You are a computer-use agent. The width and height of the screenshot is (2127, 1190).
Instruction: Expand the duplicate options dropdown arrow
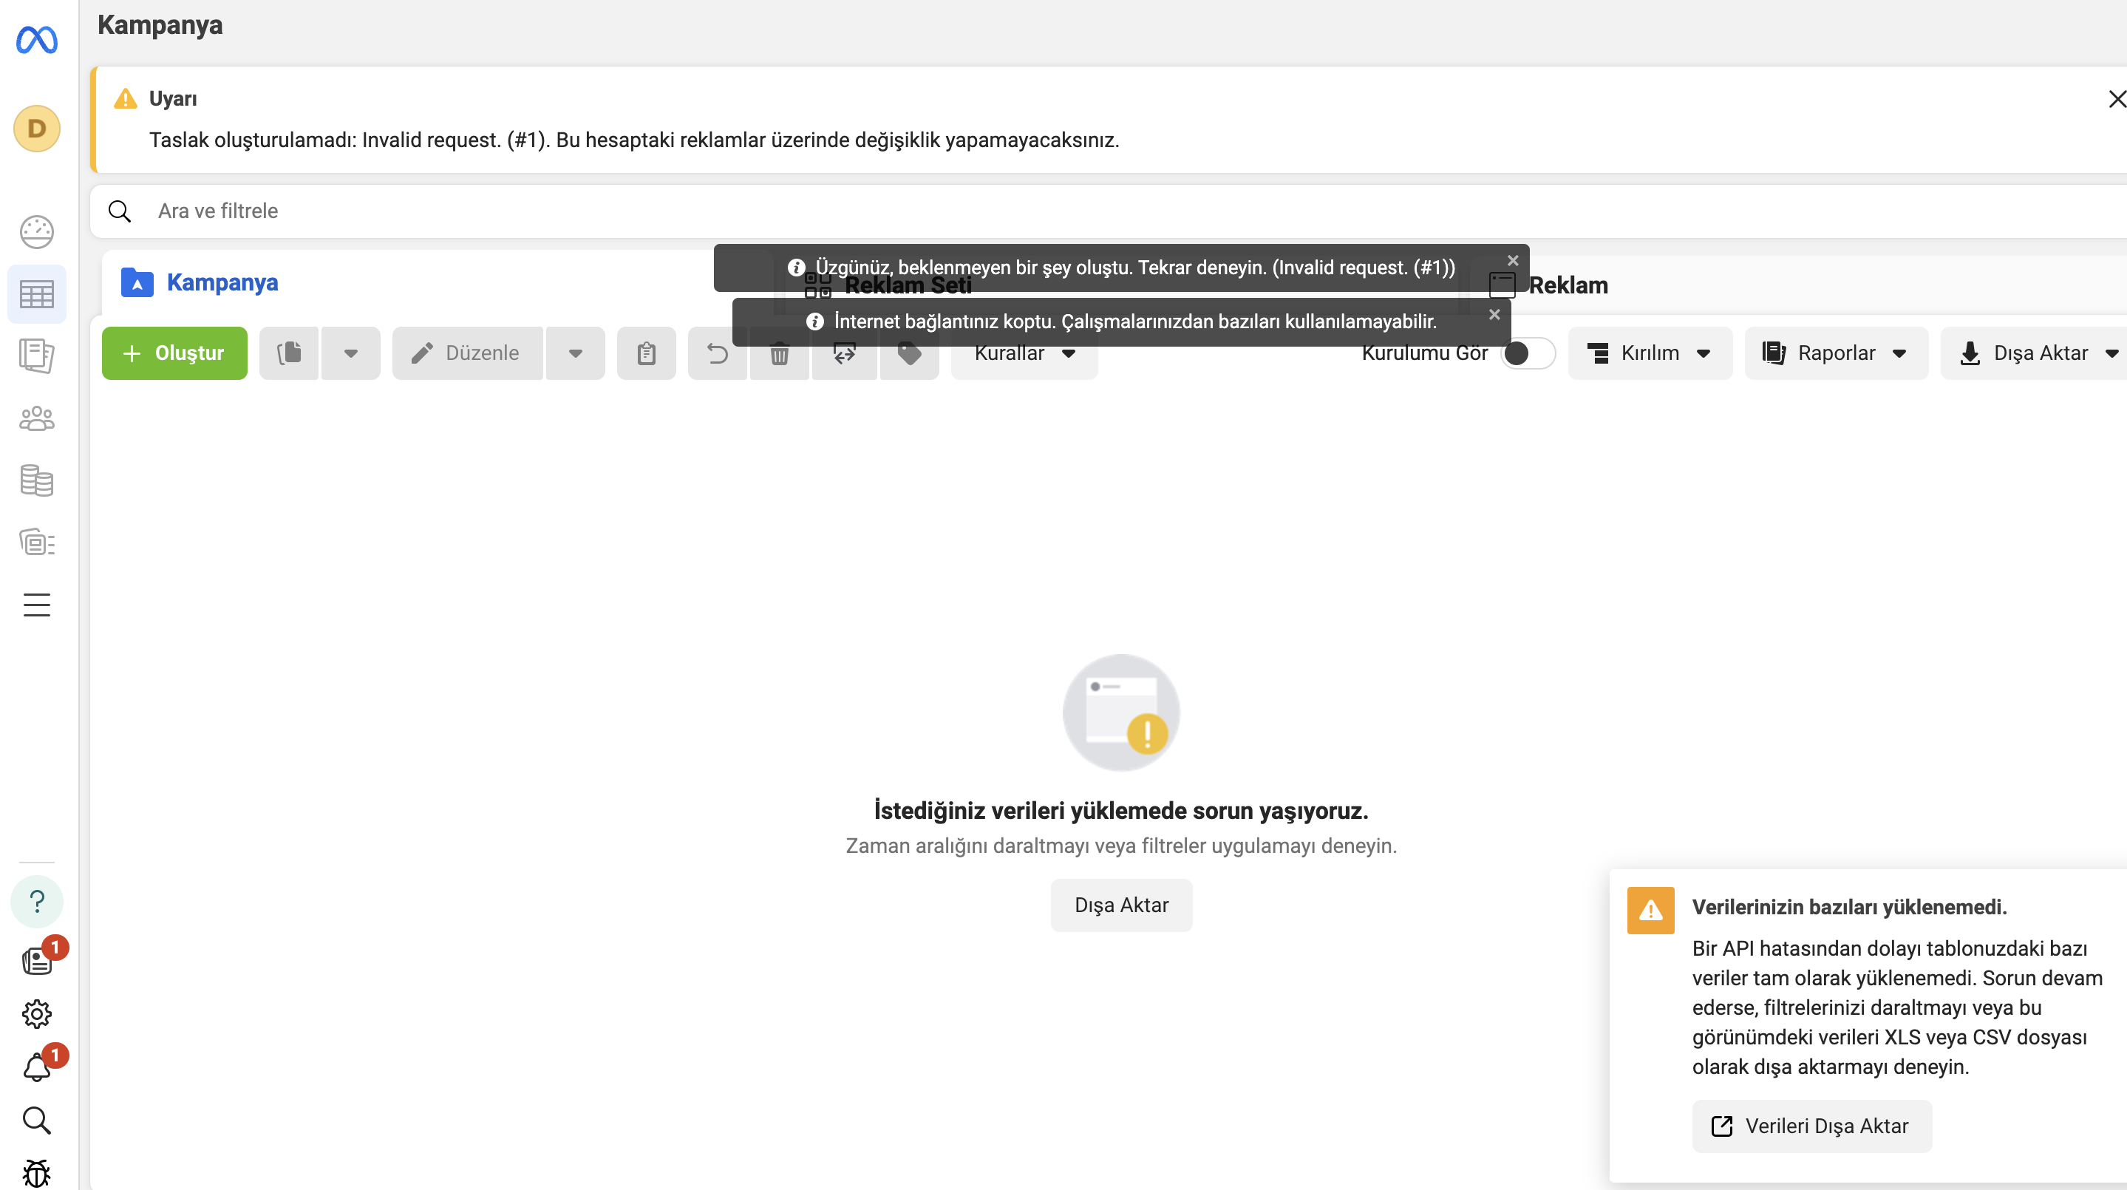coord(351,353)
